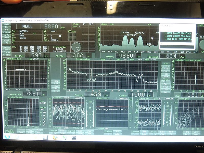Open the Setup menu in the sidebar
The width and height of the screenshot is (204, 153).
click(6, 24)
